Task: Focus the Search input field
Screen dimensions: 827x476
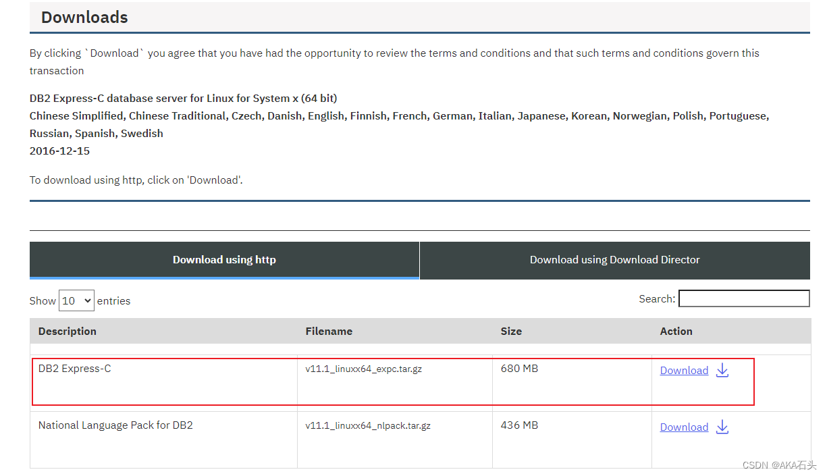Action: [744, 298]
